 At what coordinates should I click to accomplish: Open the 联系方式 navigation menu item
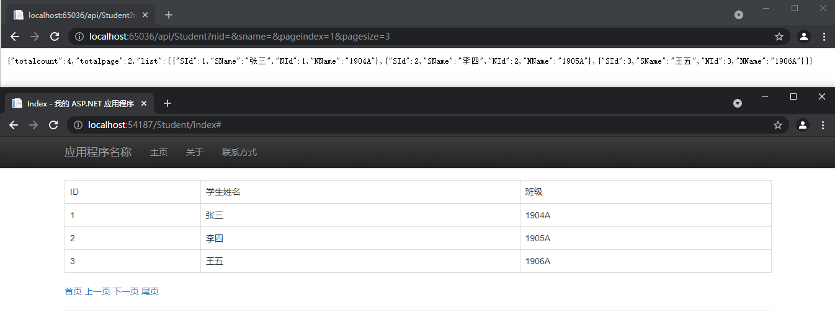point(239,152)
